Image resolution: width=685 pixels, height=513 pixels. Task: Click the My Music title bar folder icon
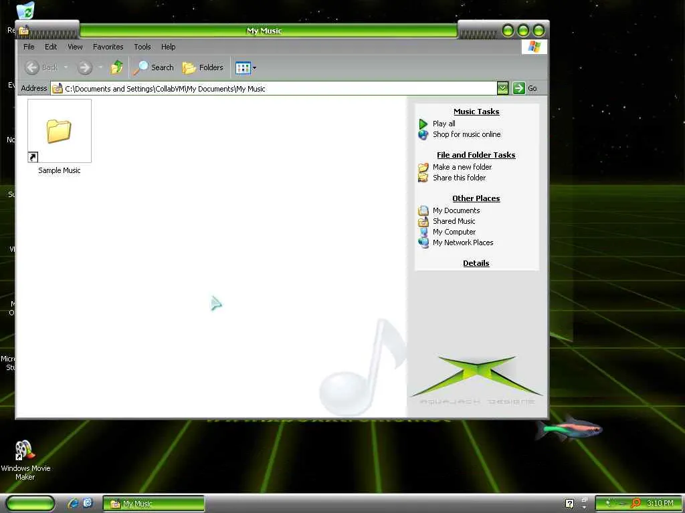click(24, 31)
